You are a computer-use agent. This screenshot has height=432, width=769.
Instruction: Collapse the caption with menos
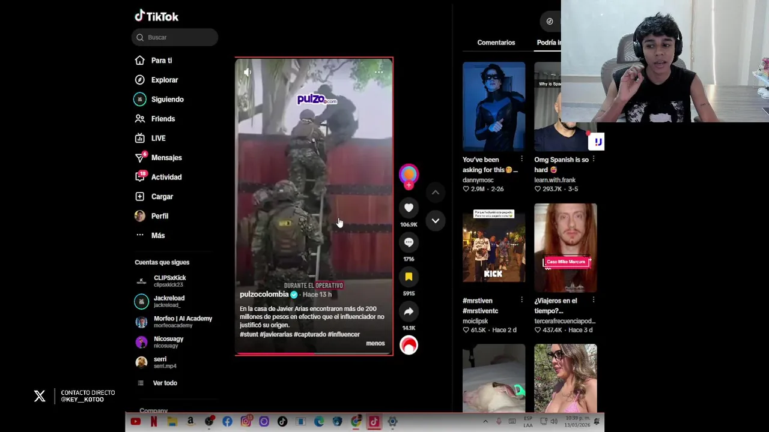tap(375, 343)
